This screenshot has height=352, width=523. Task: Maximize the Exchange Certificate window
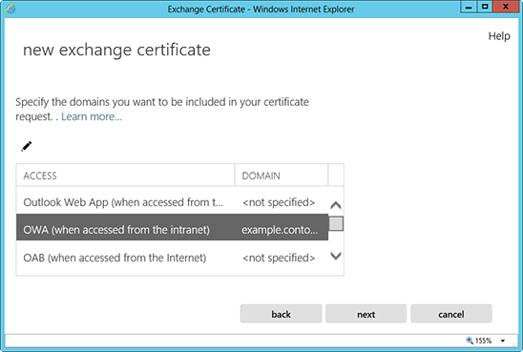point(485,7)
